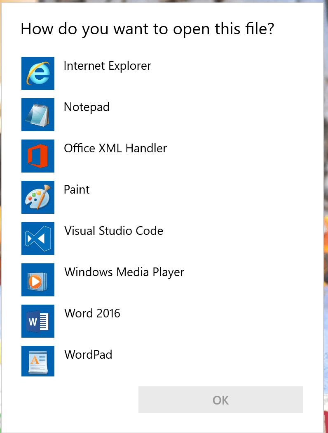Select the Internet Explorer icon
Screen dimensions: 328x433
click(38, 73)
